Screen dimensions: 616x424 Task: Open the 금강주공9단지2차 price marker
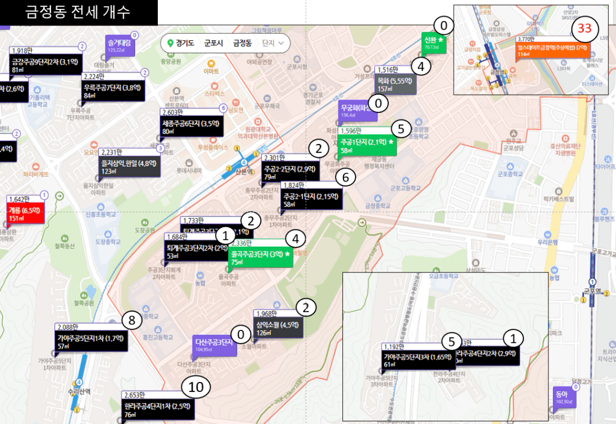pyautogui.click(x=47, y=62)
